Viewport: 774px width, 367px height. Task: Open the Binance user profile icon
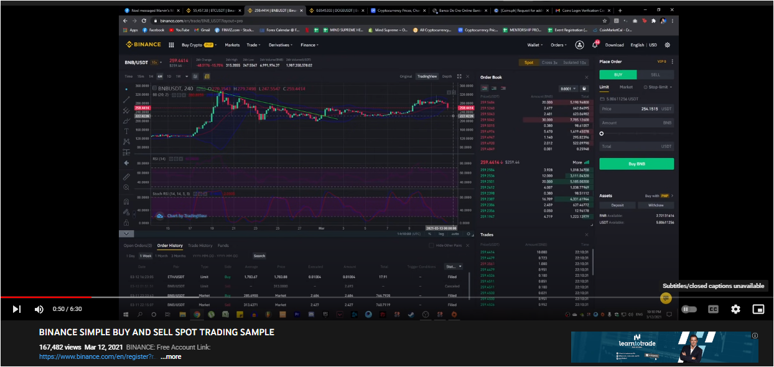[579, 45]
